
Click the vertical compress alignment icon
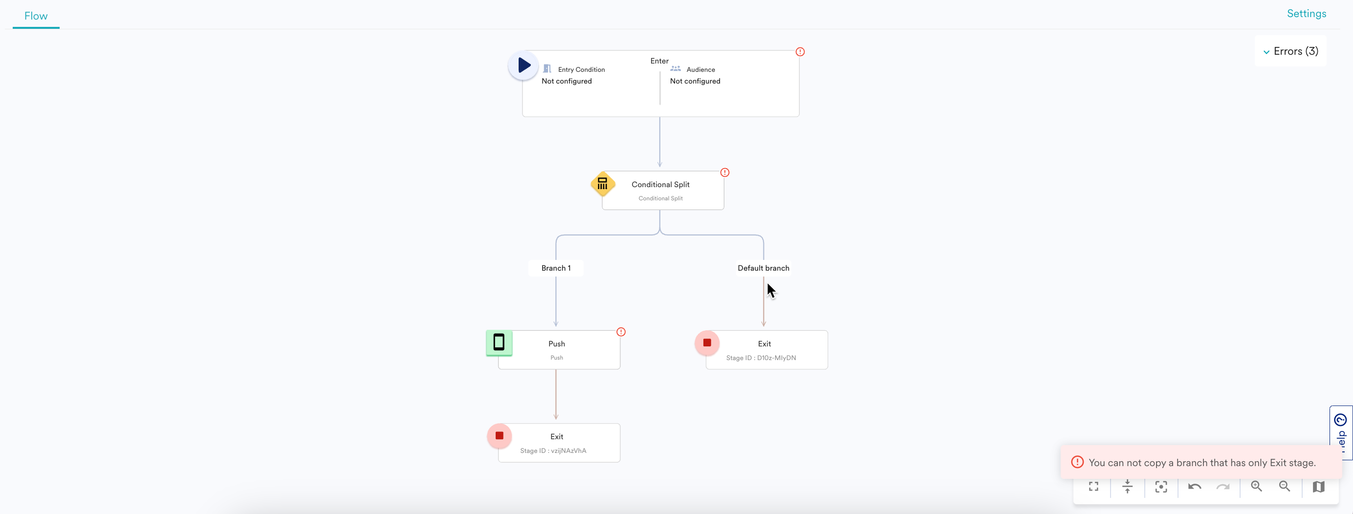pyautogui.click(x=1127, y=487)
